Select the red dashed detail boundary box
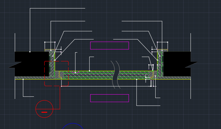The height and width of the screenshot is (129, 221). (57, 74)
